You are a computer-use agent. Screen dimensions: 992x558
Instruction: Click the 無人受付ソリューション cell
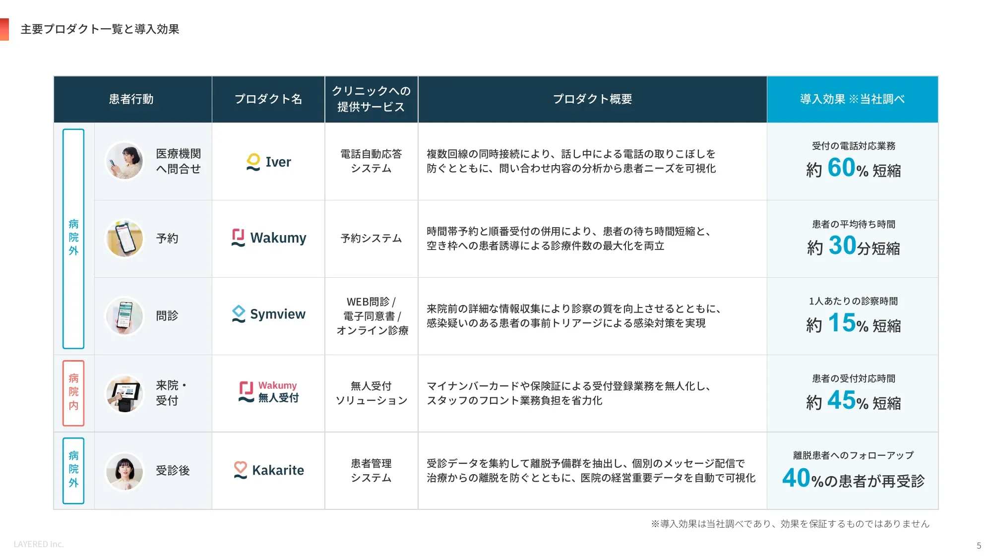point(371,393)
